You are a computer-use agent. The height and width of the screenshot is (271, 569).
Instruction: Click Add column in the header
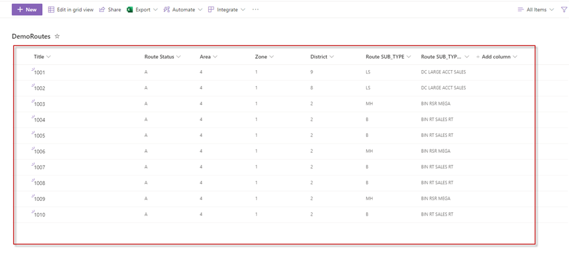(x=497, y=57)
